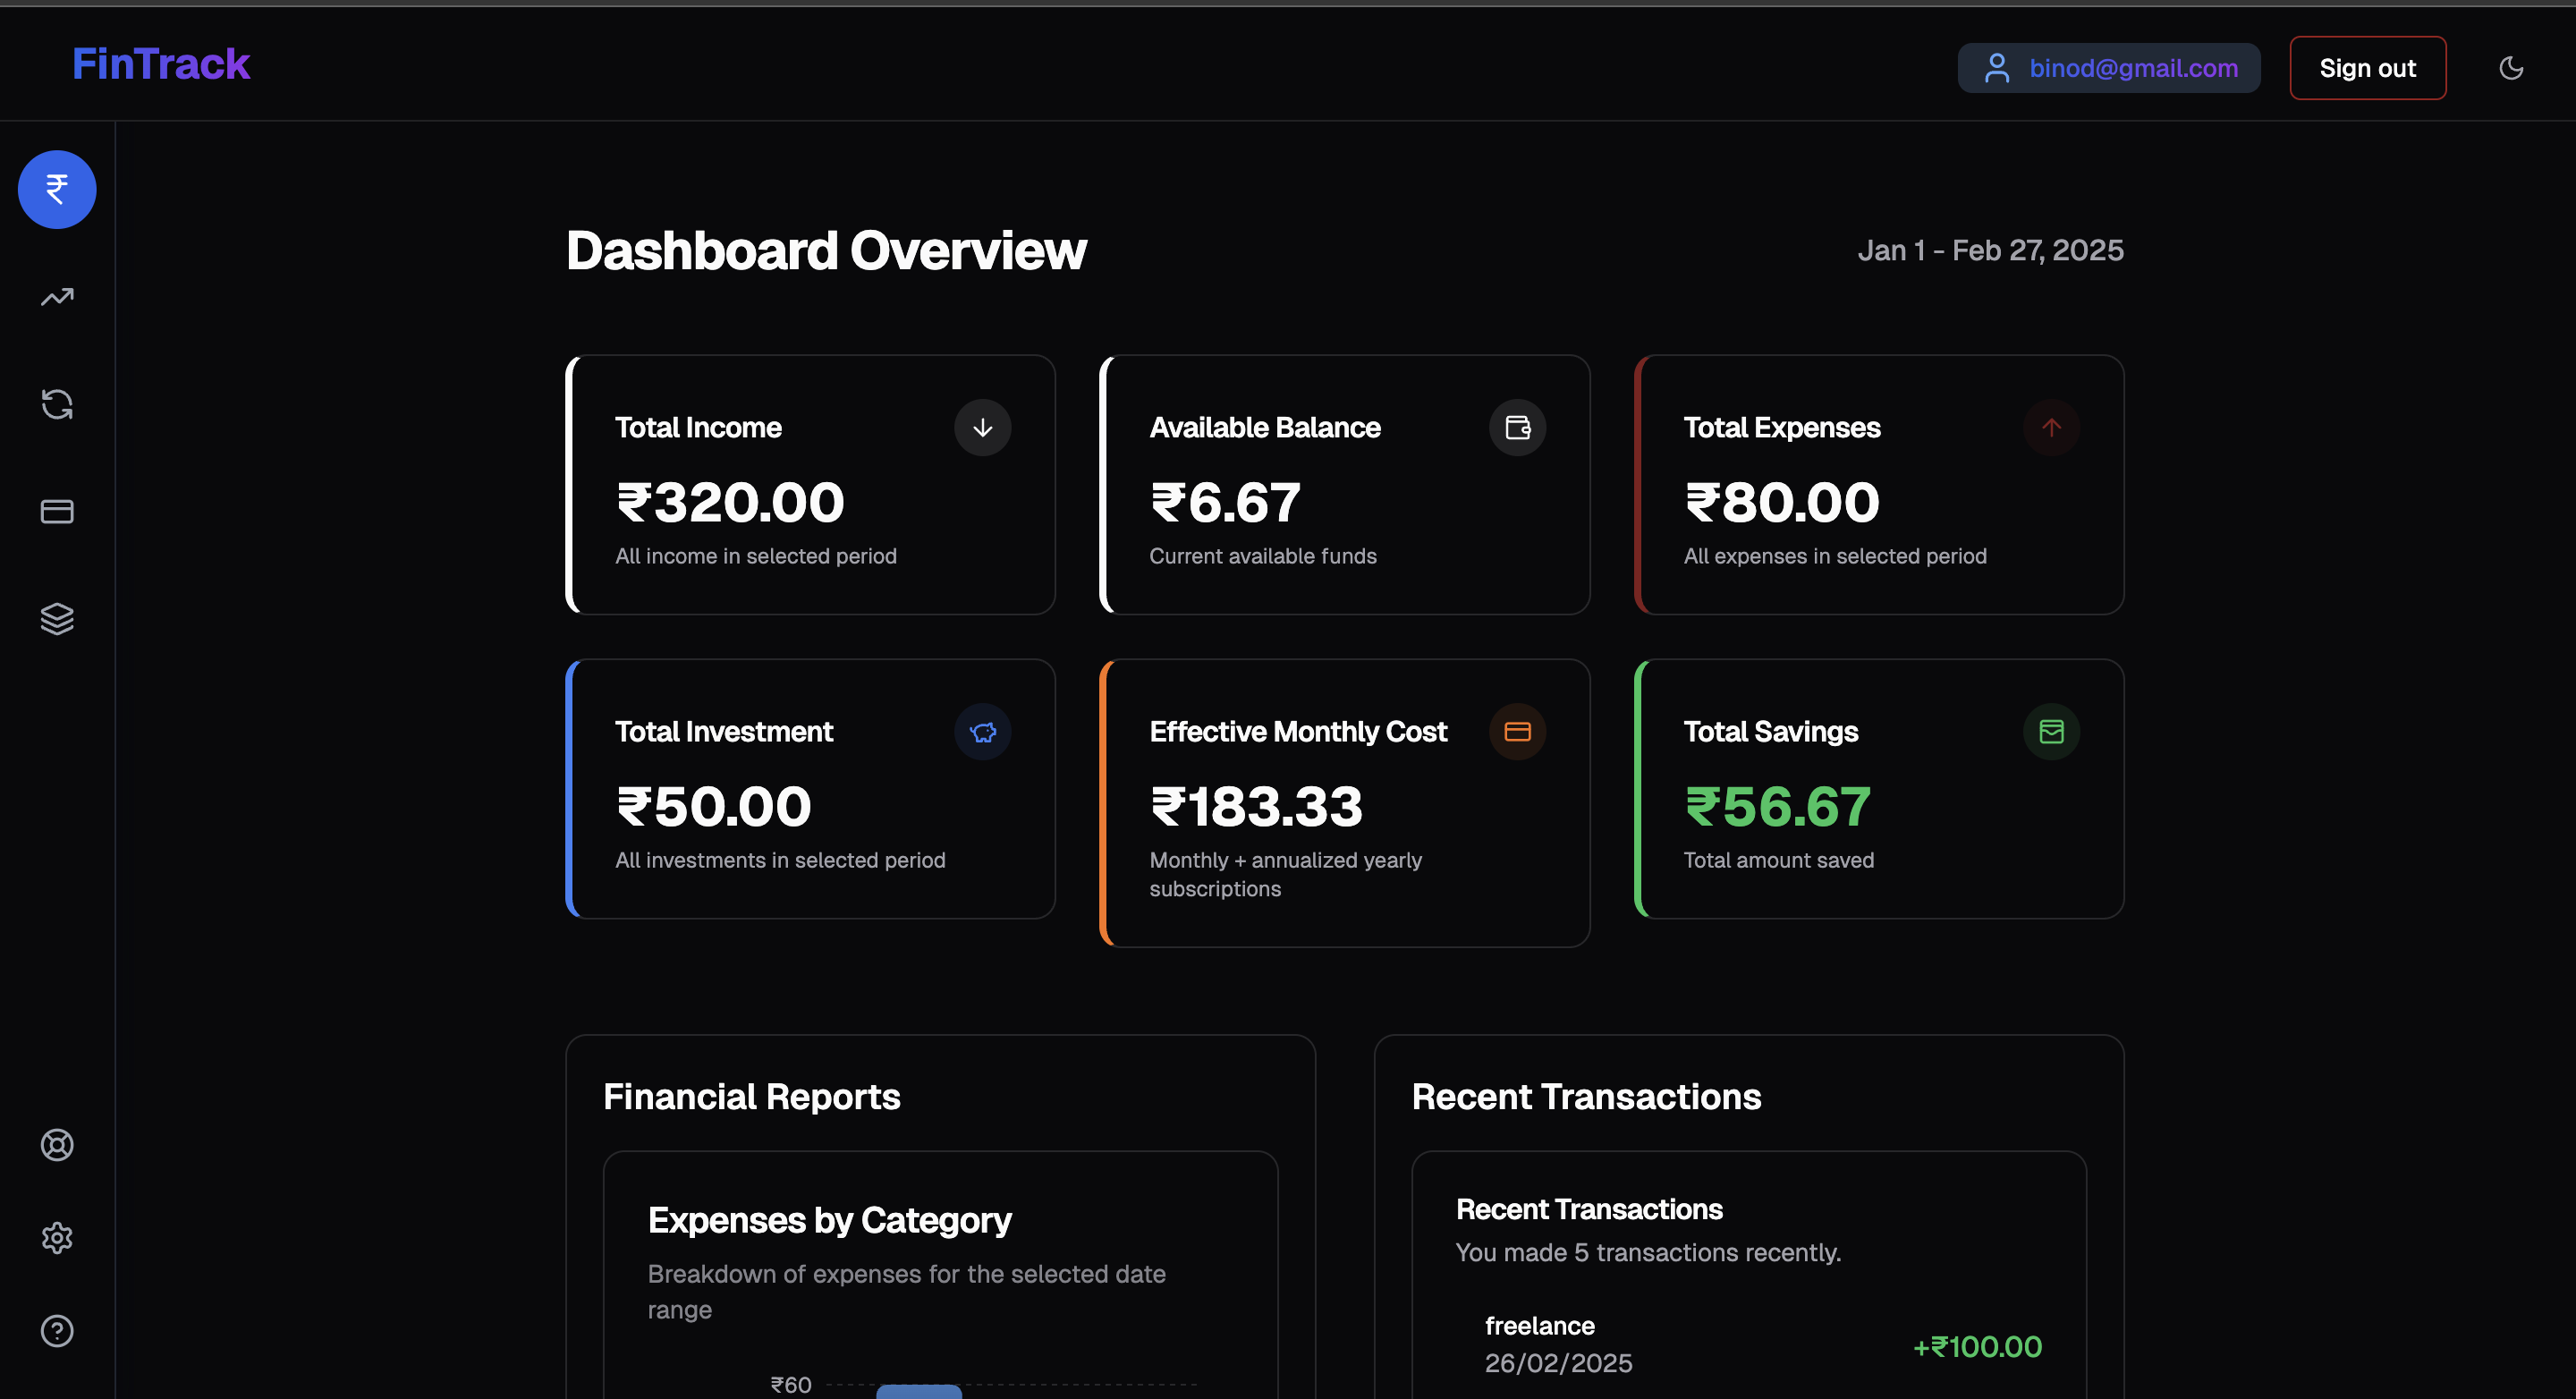Viewport: 2576px width, 1399px height.
Task: Click the wallet icon on Available Balance
Action: (1517, 428)
